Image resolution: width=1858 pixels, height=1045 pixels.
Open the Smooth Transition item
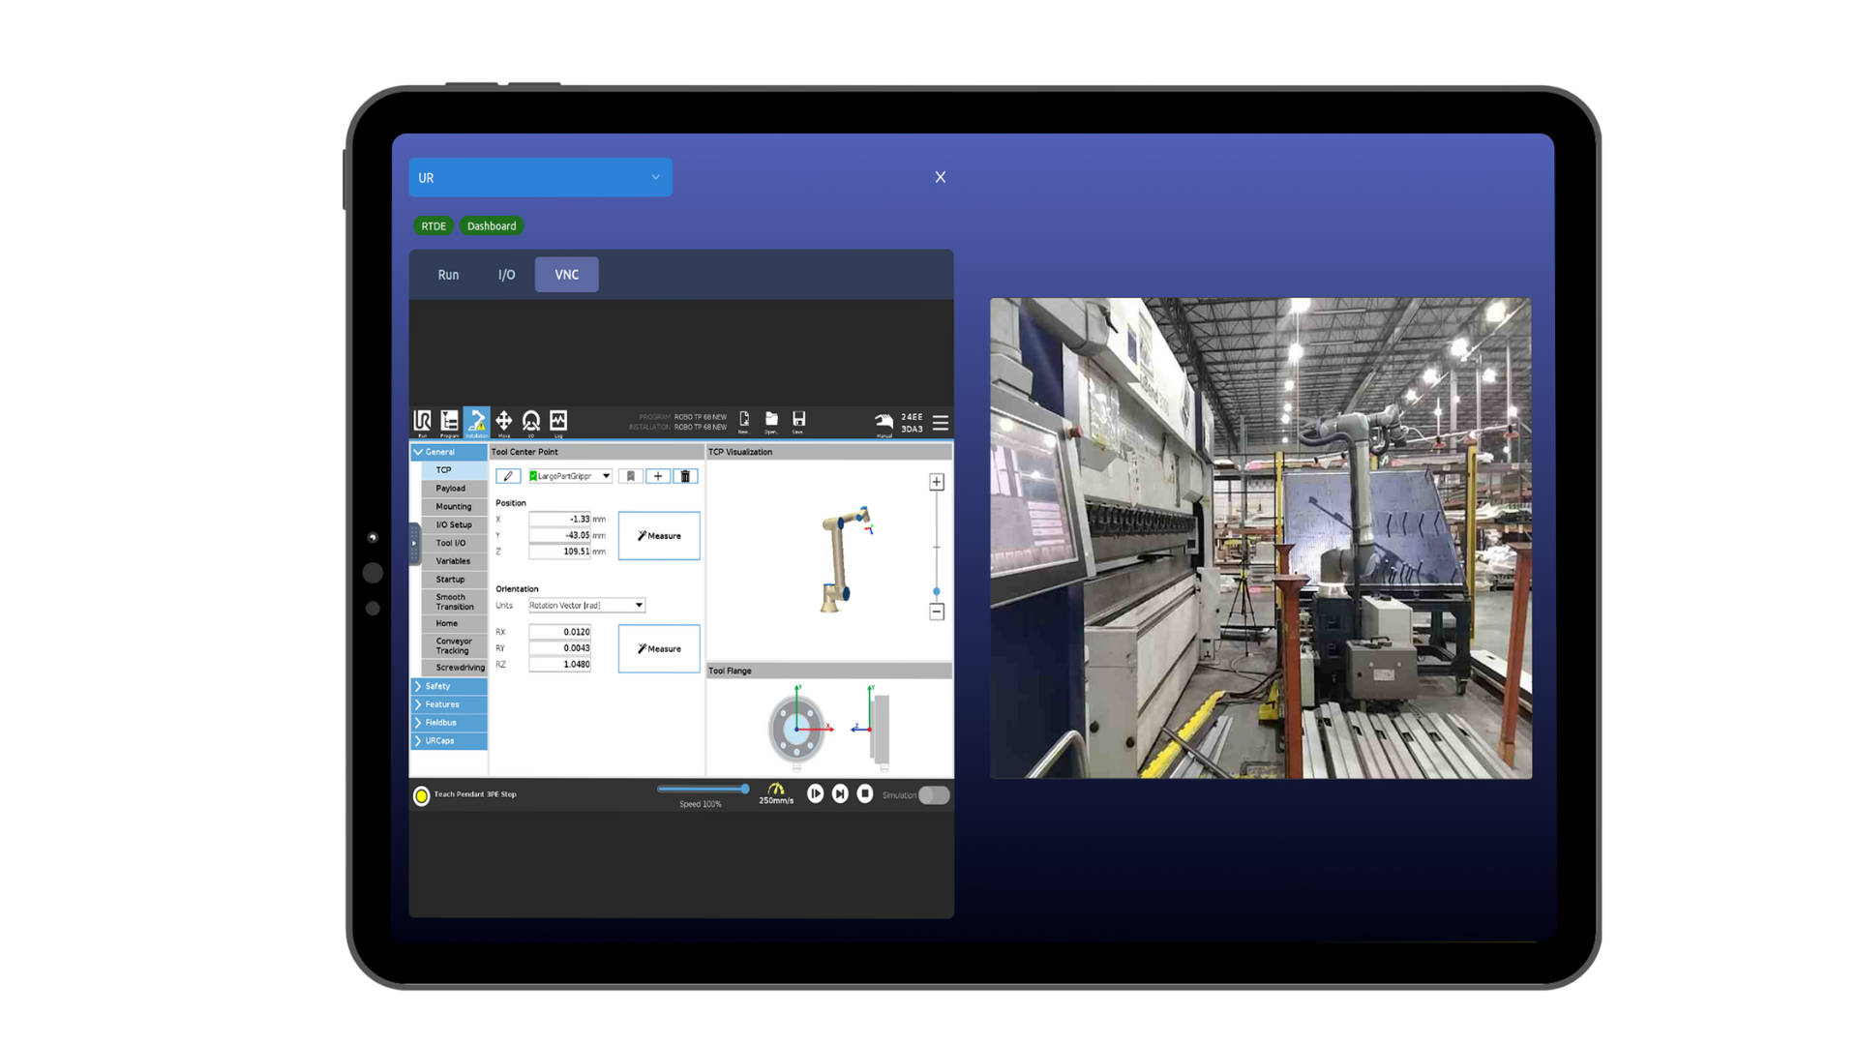(454, 602)
